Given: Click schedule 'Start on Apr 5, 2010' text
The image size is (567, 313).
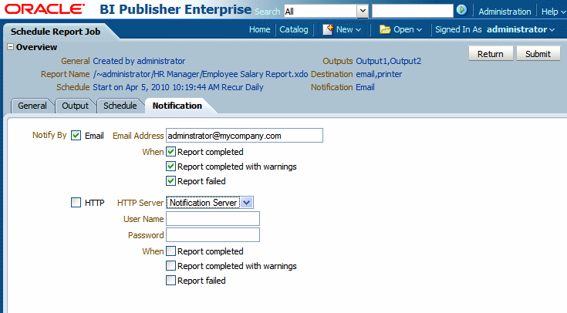Looking at the screenshot, I should [x=178, y=87].
